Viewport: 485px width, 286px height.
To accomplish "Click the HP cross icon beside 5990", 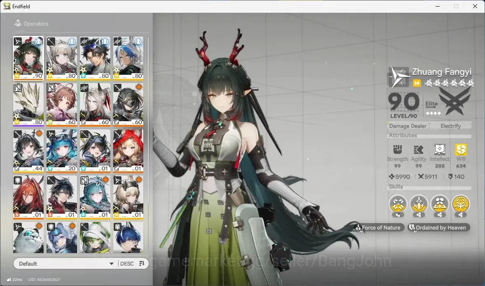I will 392,177.
